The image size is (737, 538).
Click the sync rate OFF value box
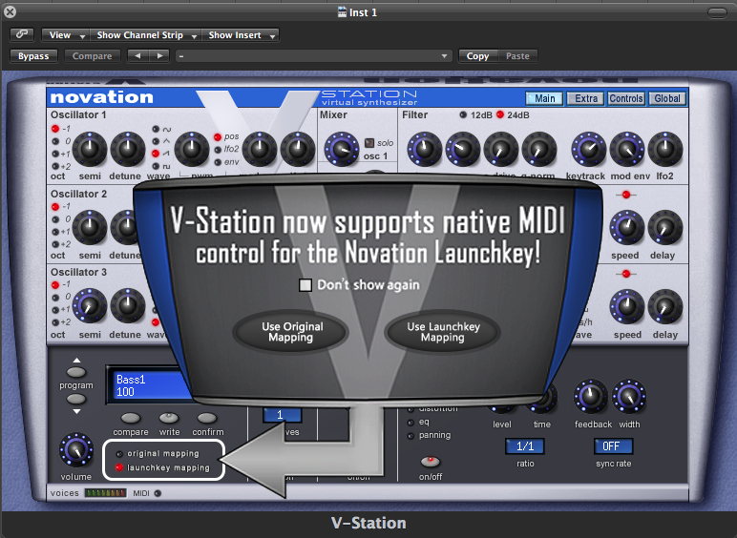tap(613, 446)
